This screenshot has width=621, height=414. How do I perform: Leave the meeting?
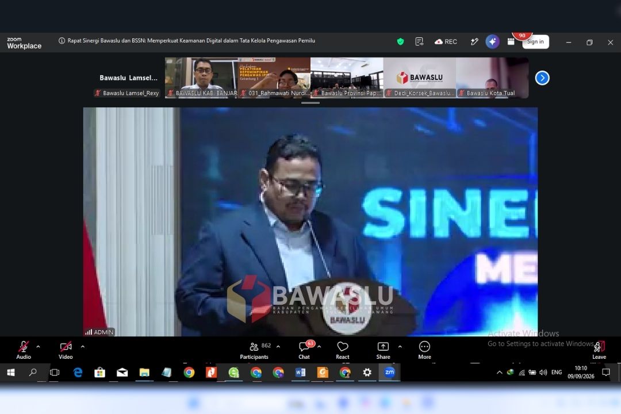(x=599, y=350)
